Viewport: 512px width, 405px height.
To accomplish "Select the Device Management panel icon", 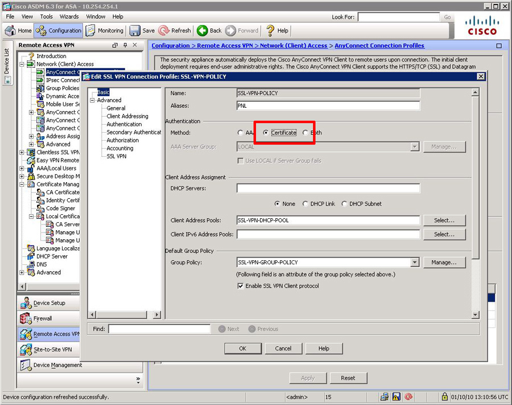I will pyautogui.click(x=26, y=365).
